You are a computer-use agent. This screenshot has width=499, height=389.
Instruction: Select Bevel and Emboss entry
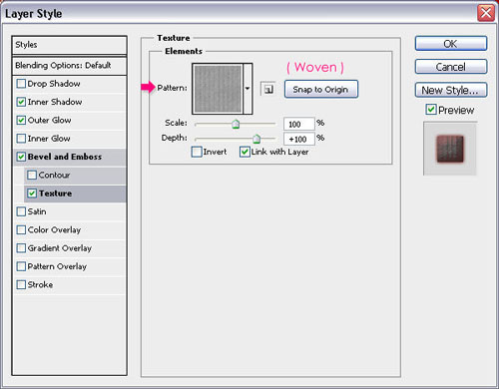point(70,157)
